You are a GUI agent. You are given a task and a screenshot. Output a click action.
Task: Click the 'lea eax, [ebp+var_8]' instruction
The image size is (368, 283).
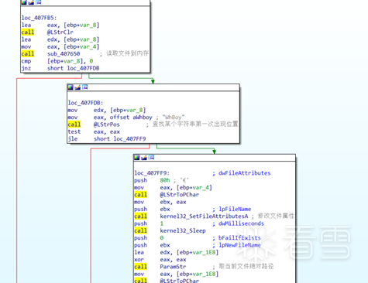pyautogui.click(x=60, y=25)
